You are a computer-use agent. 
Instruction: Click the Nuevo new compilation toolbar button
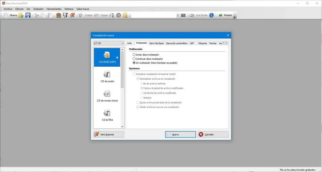coord(11,15)
